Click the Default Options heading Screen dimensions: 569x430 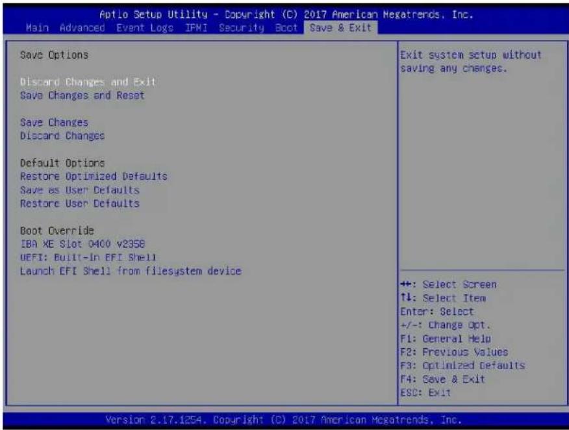pos(62,163)
